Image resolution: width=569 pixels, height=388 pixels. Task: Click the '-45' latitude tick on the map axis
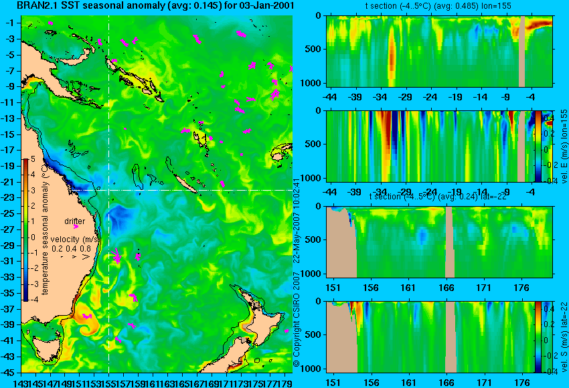coord(8,373)
